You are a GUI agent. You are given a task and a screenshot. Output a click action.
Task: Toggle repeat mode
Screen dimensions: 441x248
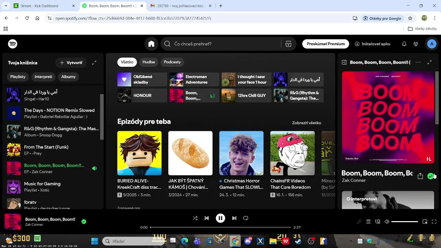click(x=246, y=218)
